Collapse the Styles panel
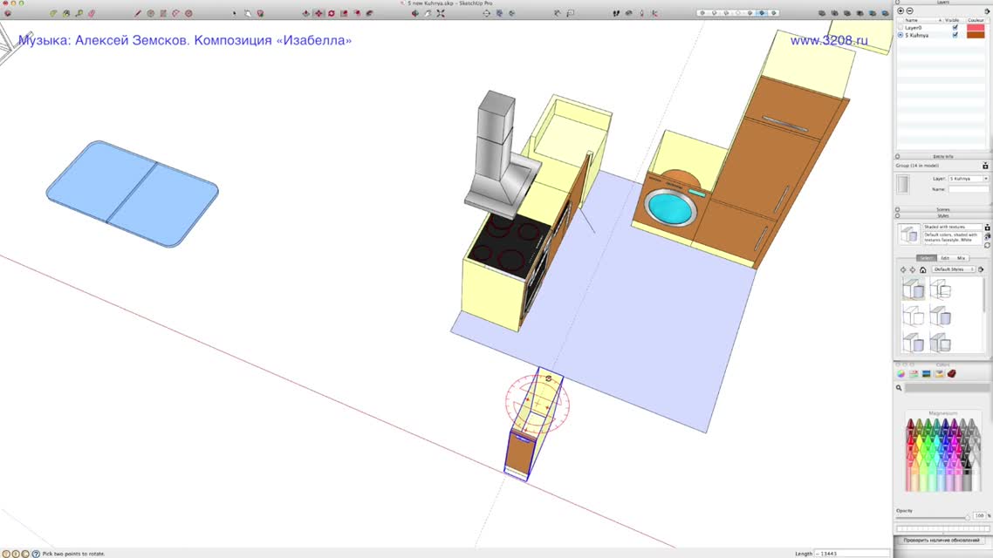Image resolution: width=993 pixels, height=558 pixels. click(x=897, y=215)
